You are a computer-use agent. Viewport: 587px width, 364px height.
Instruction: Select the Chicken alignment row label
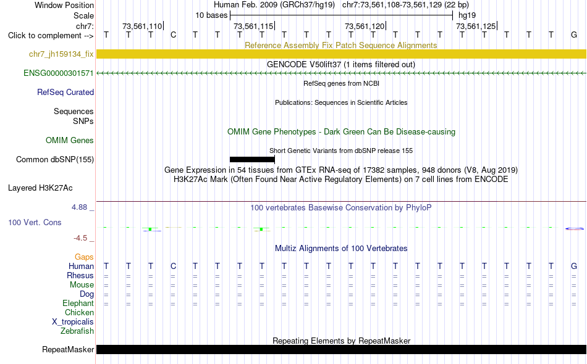click(79, 312)
